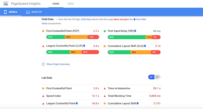Click the bookmark icon next to lab Cumulative Layout Shift

click(138, 103)
